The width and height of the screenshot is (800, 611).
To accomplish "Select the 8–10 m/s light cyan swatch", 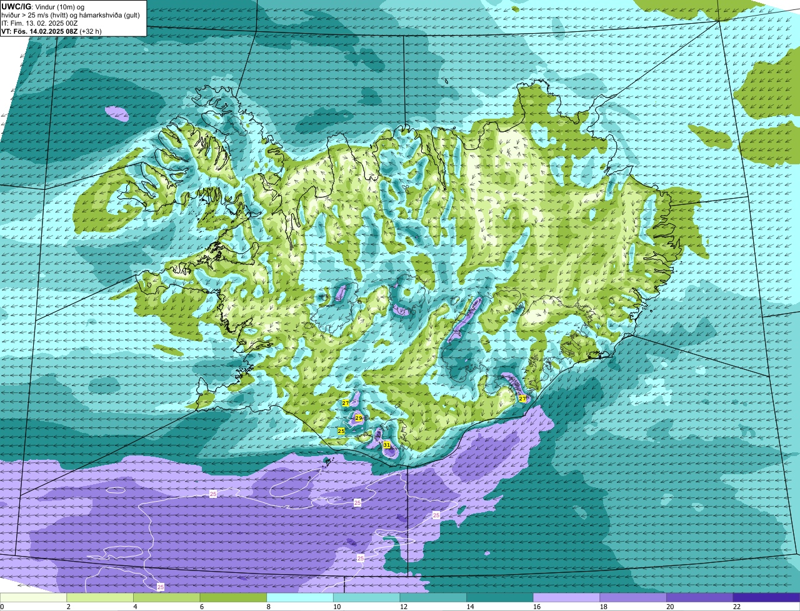I will pyautogui.click(x=300, y=597).
